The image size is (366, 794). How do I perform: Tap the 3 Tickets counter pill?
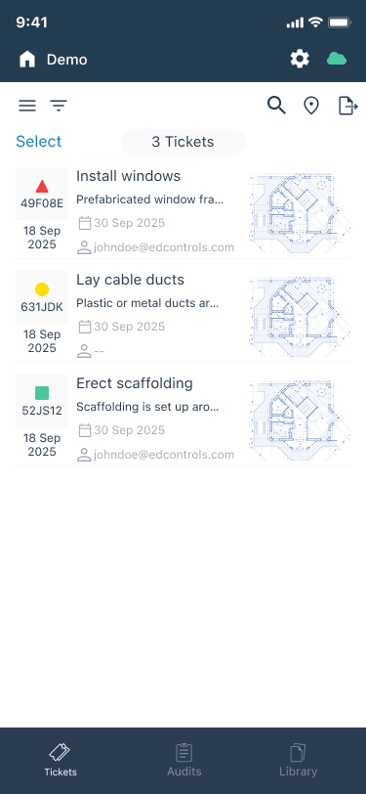183,142
